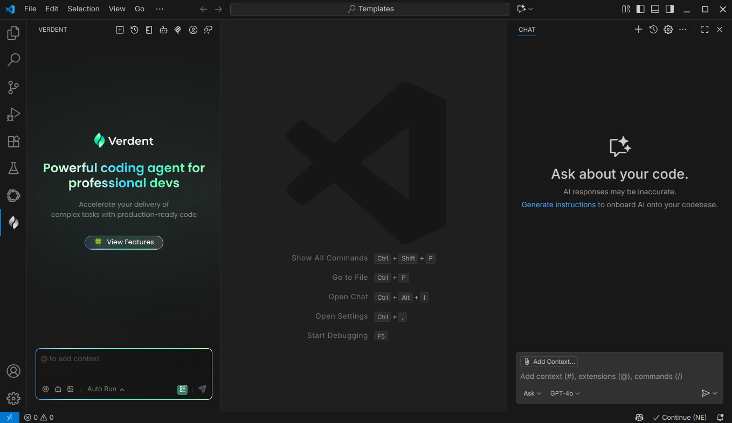Expand the Auto Run mode dropdown
732x423 pixels.
tap(106, 389)
